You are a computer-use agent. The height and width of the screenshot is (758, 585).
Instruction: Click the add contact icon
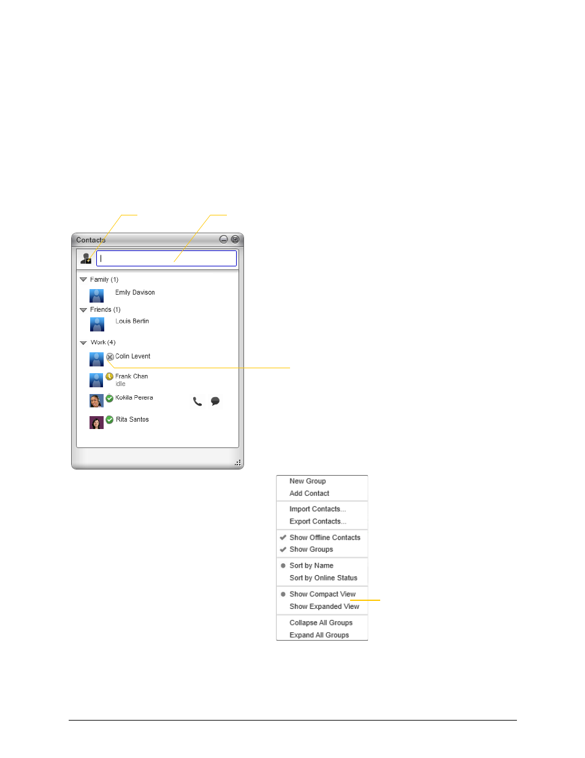click(86, 258)
